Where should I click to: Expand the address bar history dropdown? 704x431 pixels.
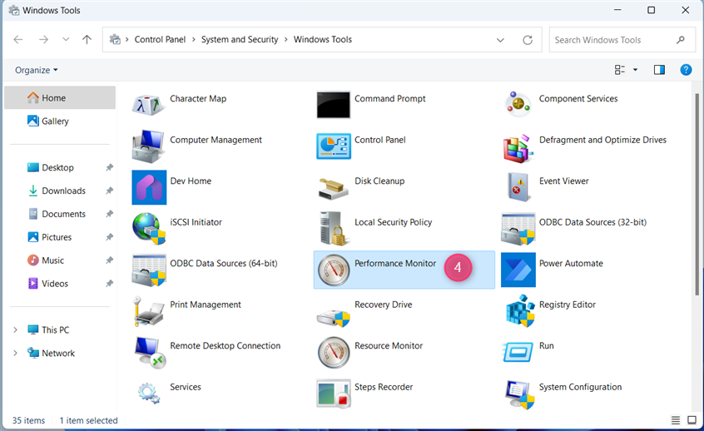[x=500, y=40]
